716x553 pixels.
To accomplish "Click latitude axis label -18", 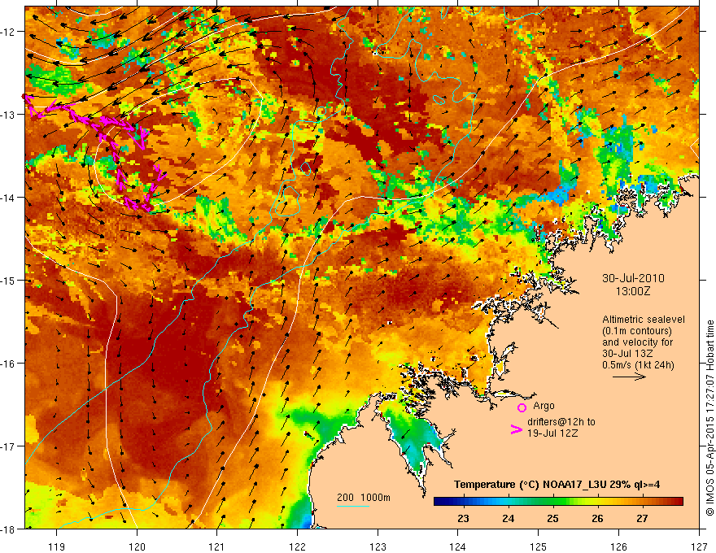I will (x=9, y=529).
